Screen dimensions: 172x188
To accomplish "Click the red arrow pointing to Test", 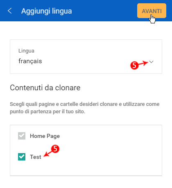I will point(48,154).
